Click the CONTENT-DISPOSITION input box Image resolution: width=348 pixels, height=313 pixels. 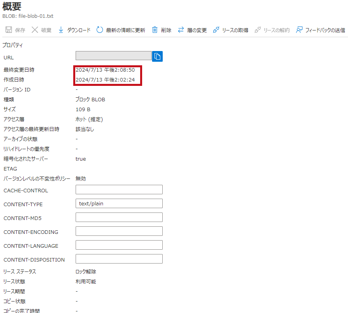pyautogui.click(x=119, y=259)
